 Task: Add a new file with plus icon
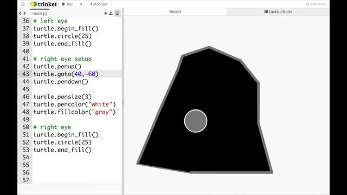tap(106, 13)
